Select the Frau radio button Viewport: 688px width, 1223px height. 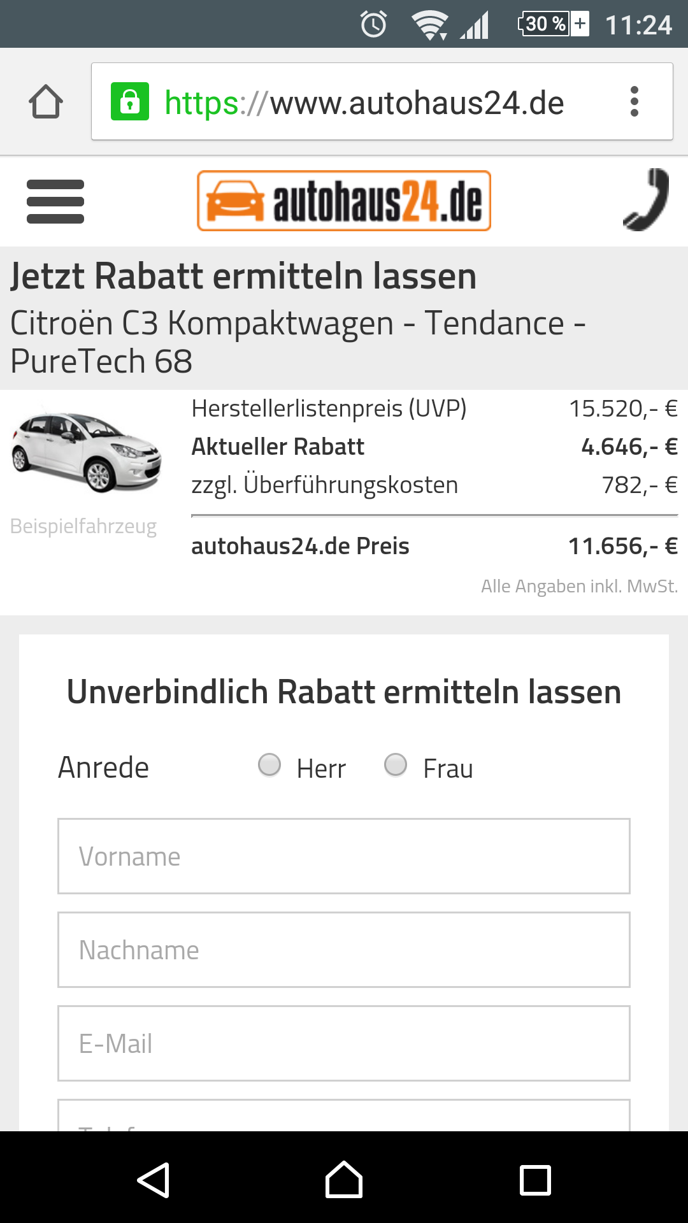[396, 764]
